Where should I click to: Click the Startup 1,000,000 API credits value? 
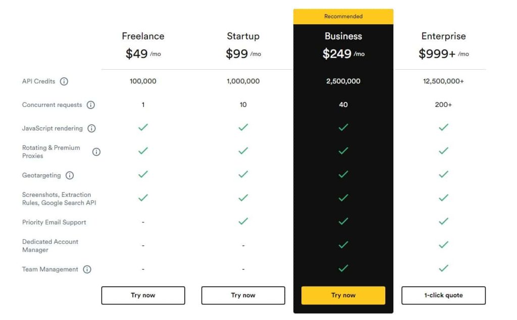click(243, 81)
